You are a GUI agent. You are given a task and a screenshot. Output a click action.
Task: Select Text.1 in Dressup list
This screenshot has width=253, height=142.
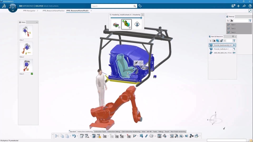coord(239,25)
